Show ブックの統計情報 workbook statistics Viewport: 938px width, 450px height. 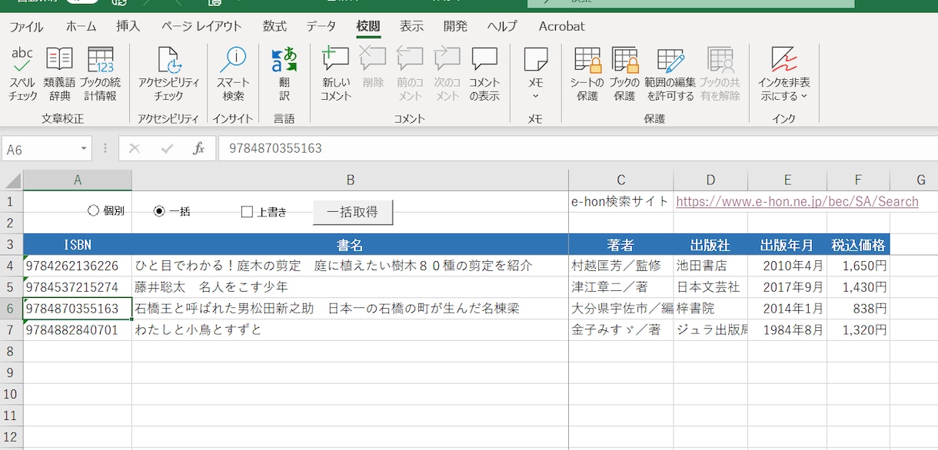click(x=100, y=74)
